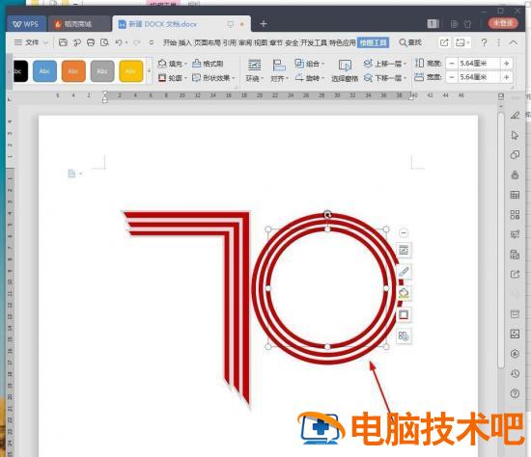Apply the yellow Abc shape style
Viewport: 531px width, 457px height.
131,71
